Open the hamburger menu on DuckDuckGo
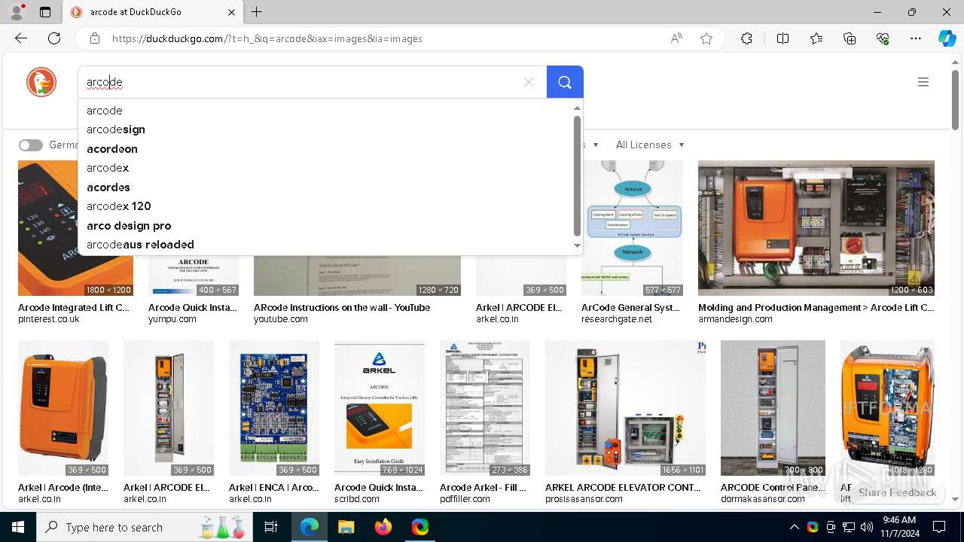 coord(923,82)
